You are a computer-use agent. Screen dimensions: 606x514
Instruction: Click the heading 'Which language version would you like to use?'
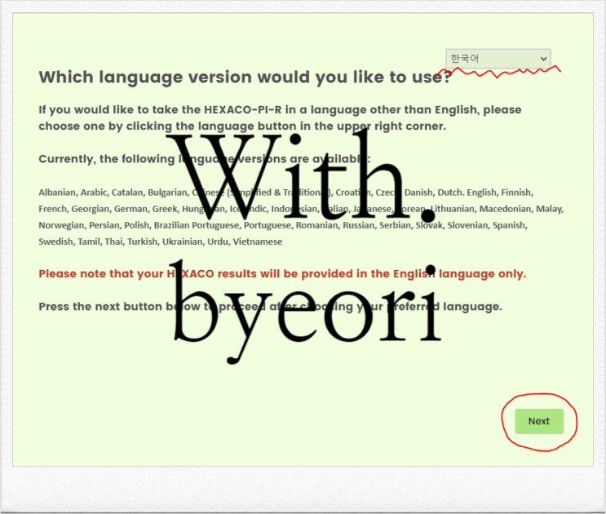pyautogui.click(x=245, y=77)
